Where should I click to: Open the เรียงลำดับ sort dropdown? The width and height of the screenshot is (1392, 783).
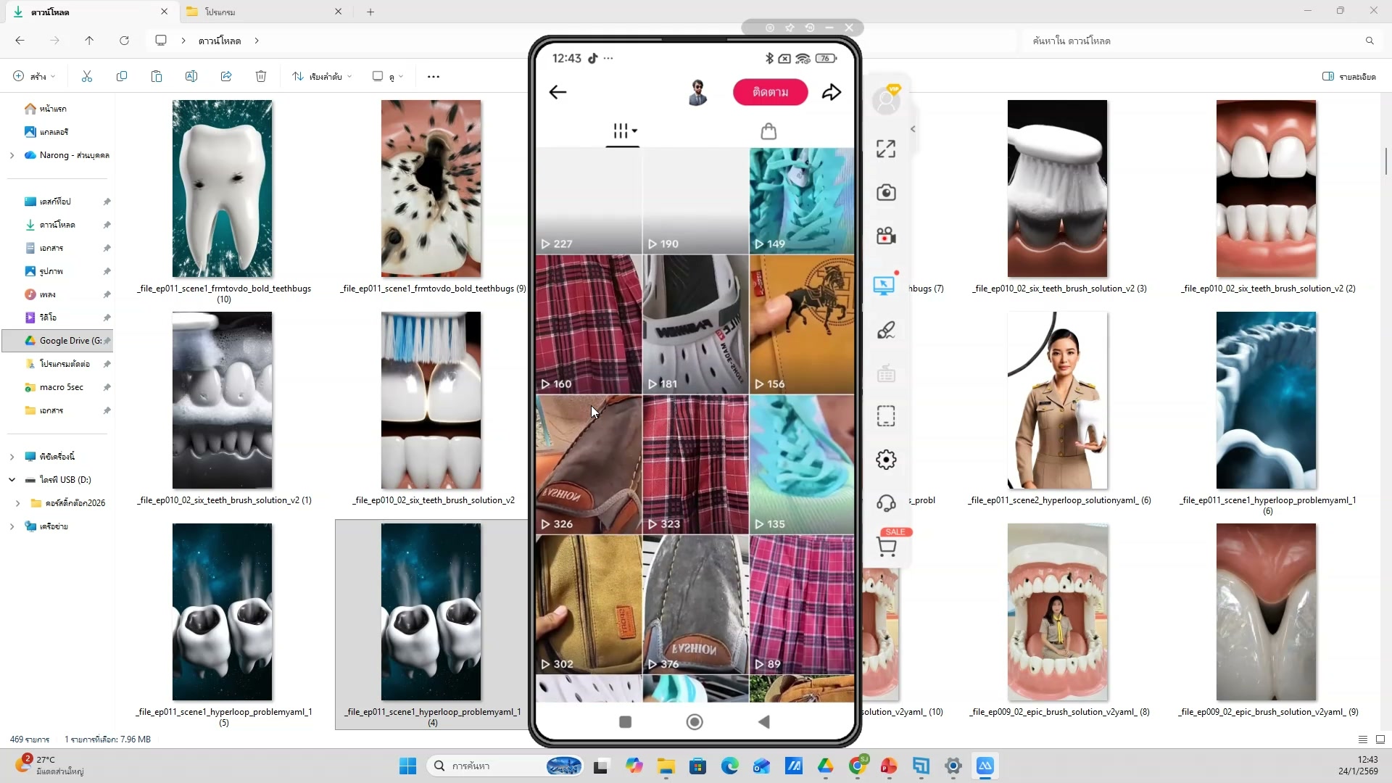321,76
